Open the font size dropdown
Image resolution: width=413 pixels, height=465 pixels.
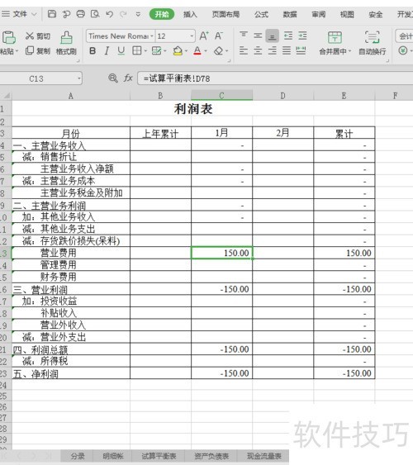pos(192,36)
